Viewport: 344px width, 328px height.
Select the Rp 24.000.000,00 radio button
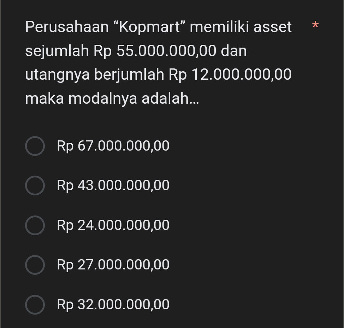(35, 225)
